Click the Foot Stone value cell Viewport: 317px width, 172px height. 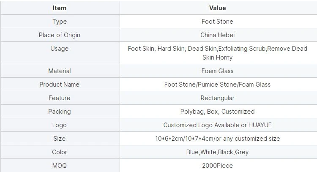pyautogui.click(x=218, y=22)
